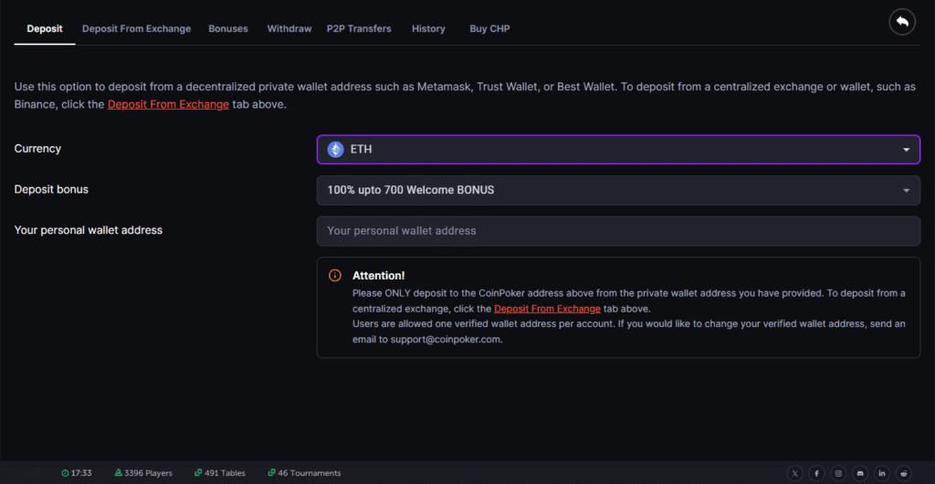Image resolution: width=935 pixels, height=484 pixels.
Task: Open the LinkedIn social link
Action: (882, 473)
